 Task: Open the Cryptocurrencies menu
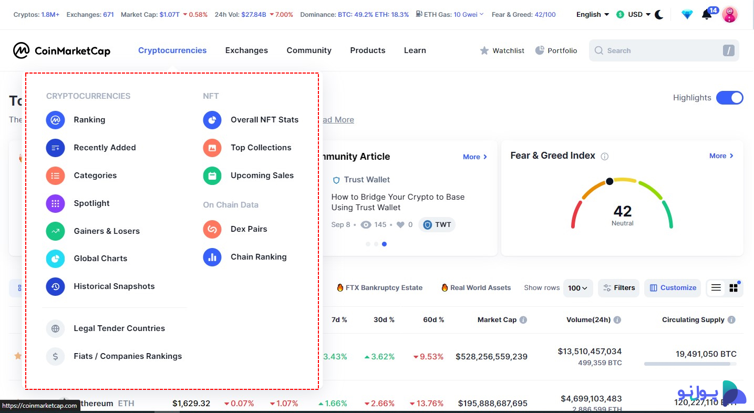(x=172, y=50)
